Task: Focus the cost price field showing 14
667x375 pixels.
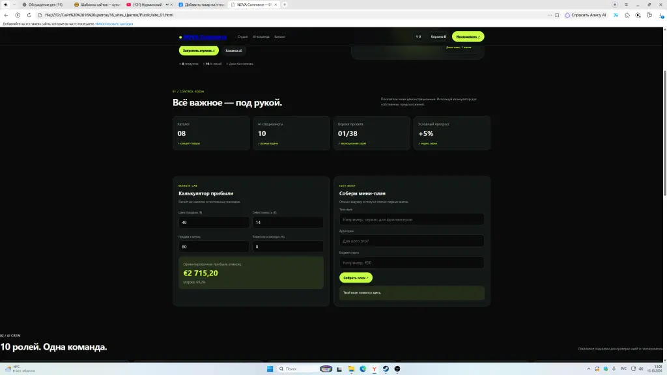Action: point(288,223)
